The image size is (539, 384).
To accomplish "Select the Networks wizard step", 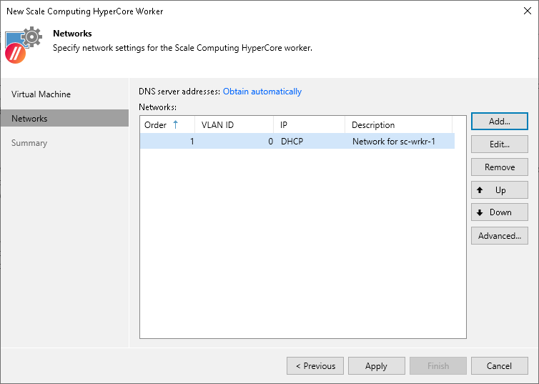I will 29,119.
